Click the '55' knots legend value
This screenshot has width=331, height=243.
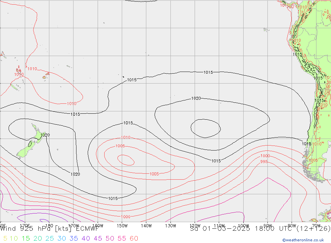(122, 239)
